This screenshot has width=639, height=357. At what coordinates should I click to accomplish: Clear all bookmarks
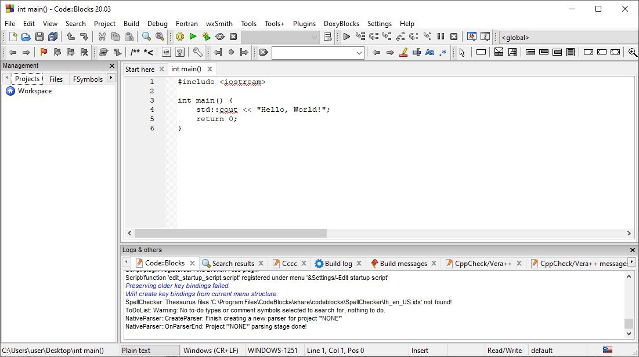coord(84,52)
